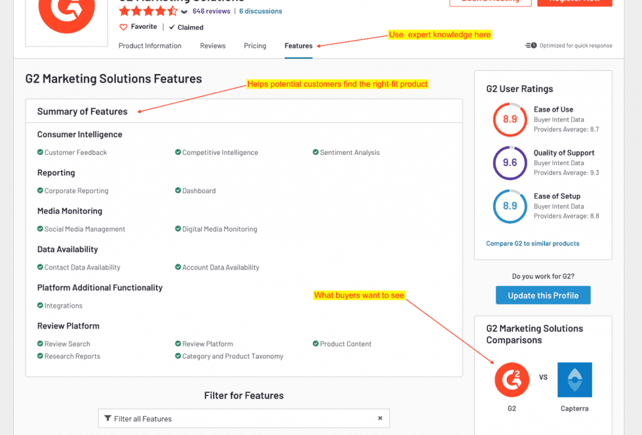Open the Capterra logo in Comparisons

[x=574, y=380]
